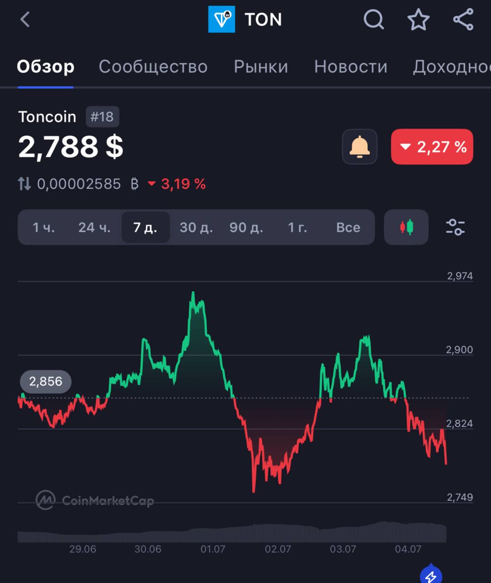This screenshot has height=583, width=491.
Task: Open the Новости tab
Action: click(x=351, y=67)
